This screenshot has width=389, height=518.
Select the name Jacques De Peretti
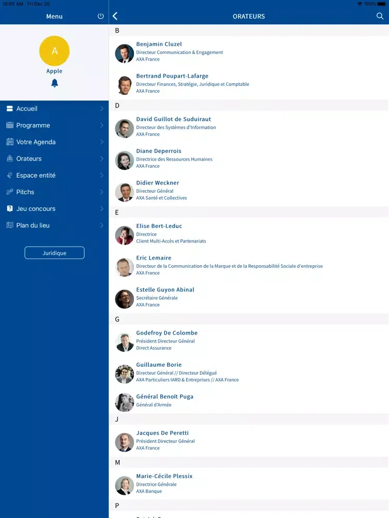162,433
